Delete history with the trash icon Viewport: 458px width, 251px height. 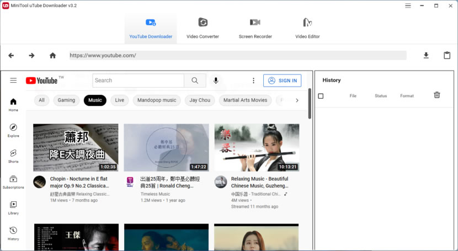(x=437, y=95)
